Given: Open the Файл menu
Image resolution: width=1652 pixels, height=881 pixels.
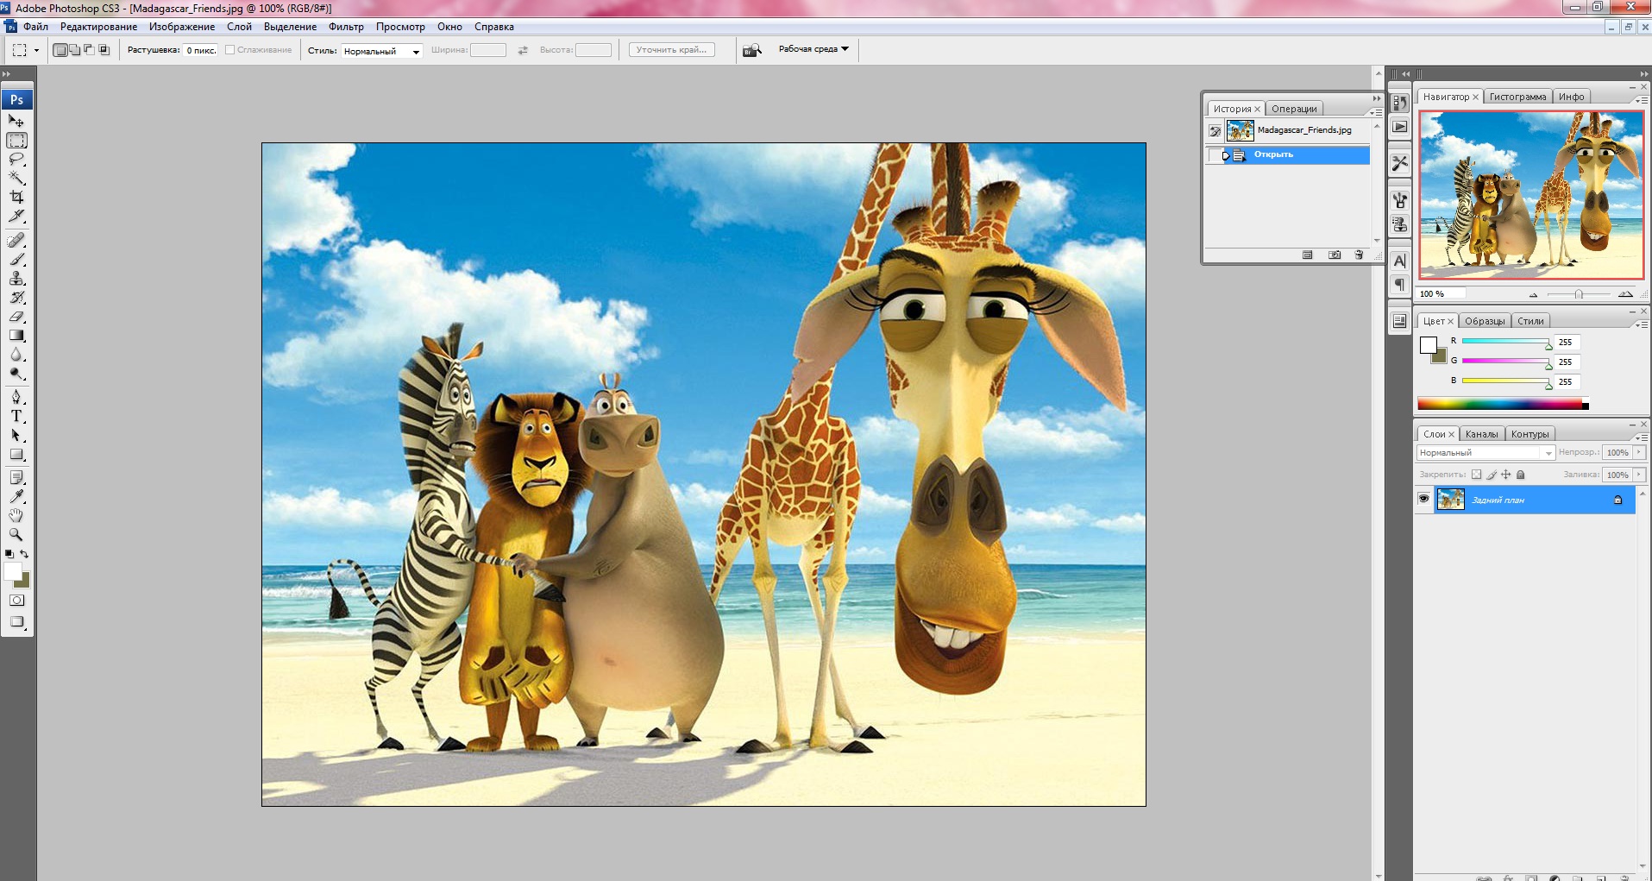Looking at the screenshot, I should (35, 27).
